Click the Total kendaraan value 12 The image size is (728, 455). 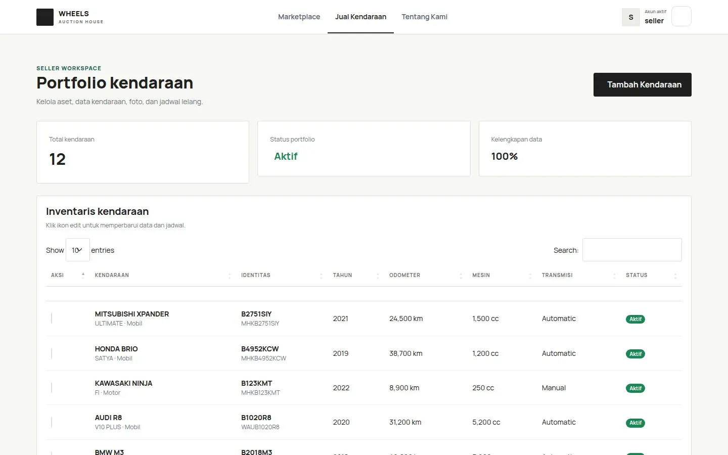[58, 159]
